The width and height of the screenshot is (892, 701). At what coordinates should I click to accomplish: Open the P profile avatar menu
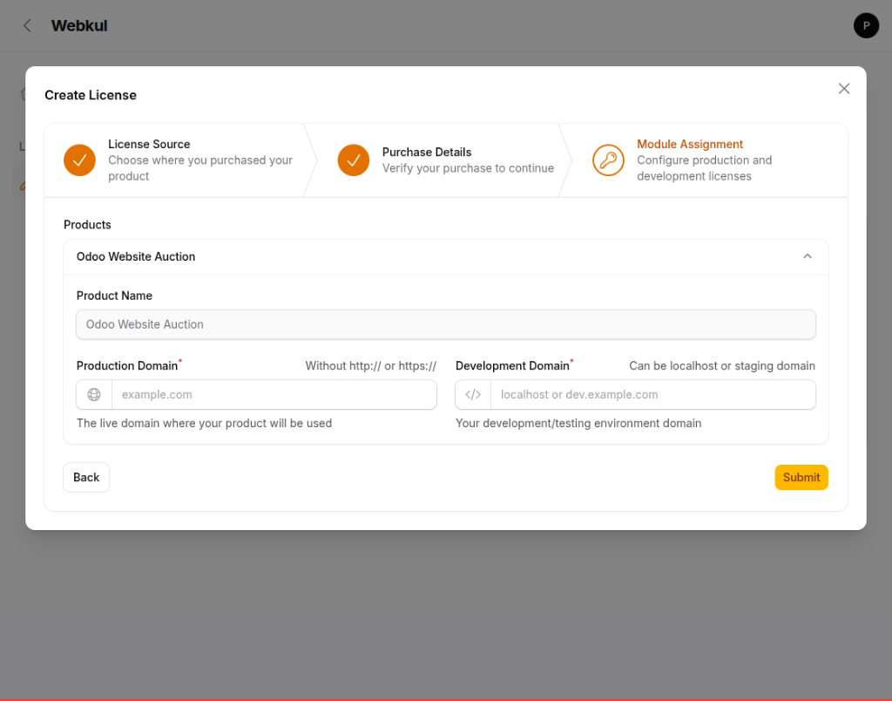(x=866, y=25)
